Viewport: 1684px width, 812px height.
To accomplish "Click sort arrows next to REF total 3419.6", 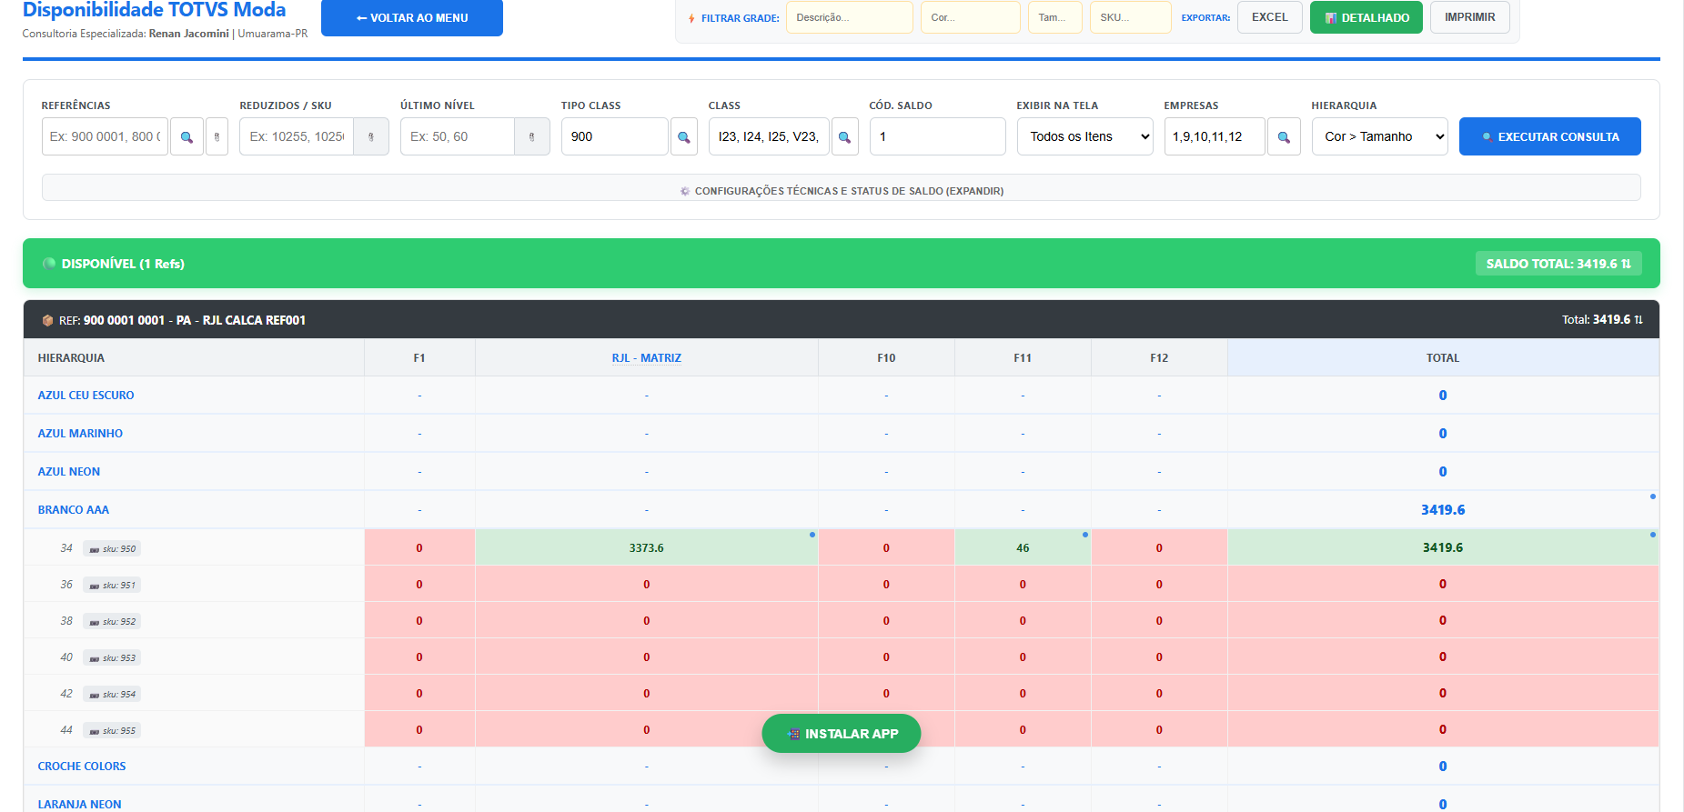I will pyautogui.click(x=1639, y=320).
